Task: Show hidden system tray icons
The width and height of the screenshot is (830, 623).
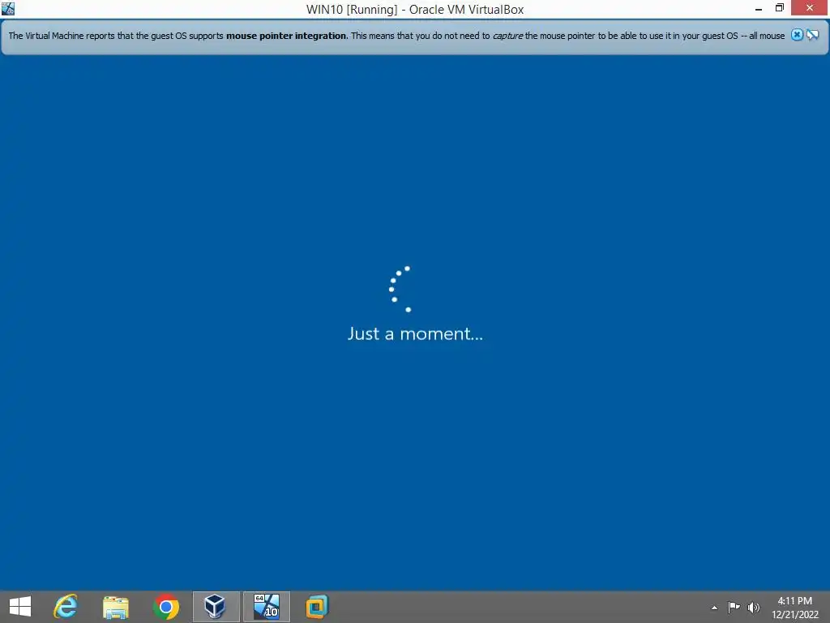Action: tap(715, 608)
